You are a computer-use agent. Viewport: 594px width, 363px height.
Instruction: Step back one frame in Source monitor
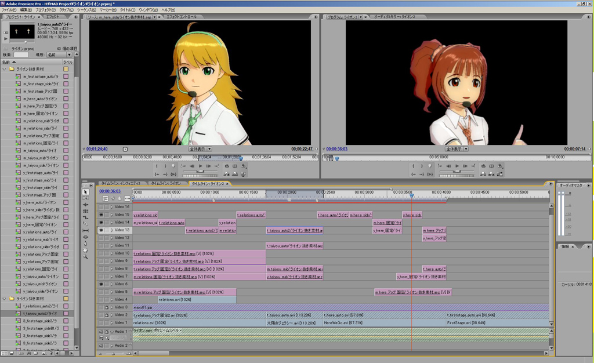point(192,166)
